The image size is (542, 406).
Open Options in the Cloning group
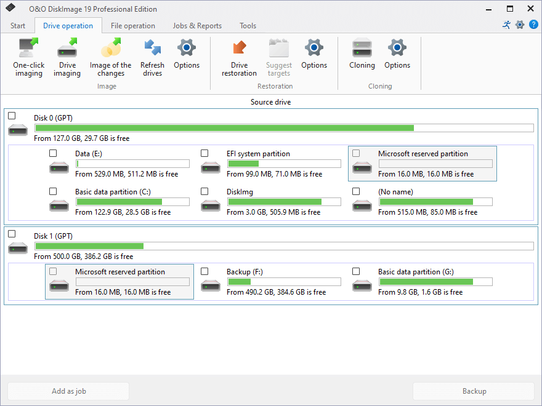pos(397,48)
